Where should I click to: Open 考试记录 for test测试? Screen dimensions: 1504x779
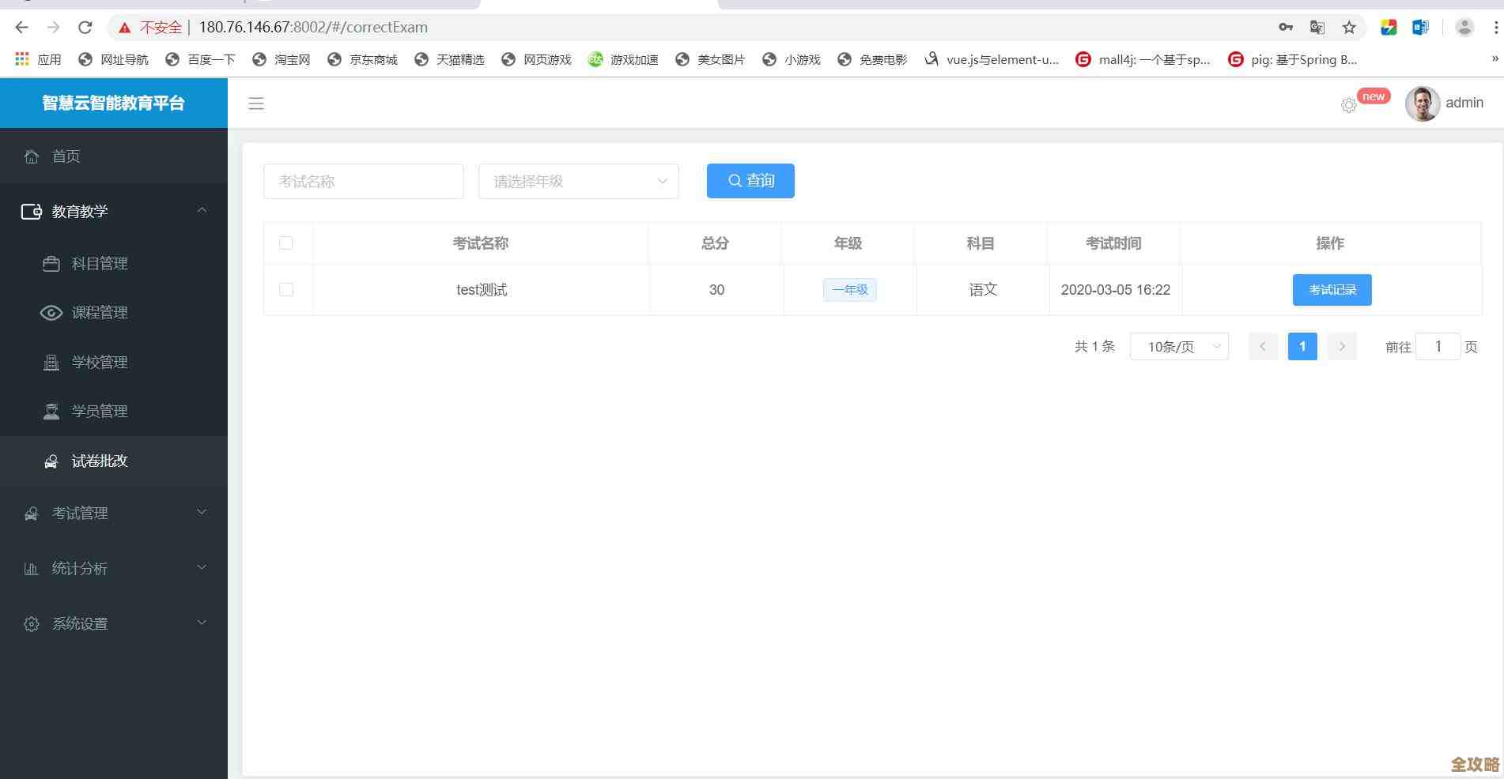1332,290
